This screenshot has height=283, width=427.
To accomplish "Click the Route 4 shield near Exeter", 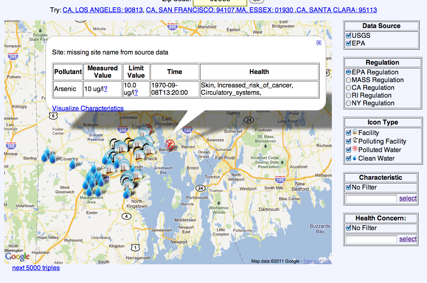I will [x=126, y=216].
